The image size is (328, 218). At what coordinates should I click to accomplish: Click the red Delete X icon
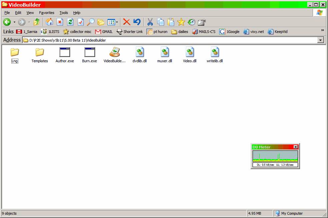126,22
